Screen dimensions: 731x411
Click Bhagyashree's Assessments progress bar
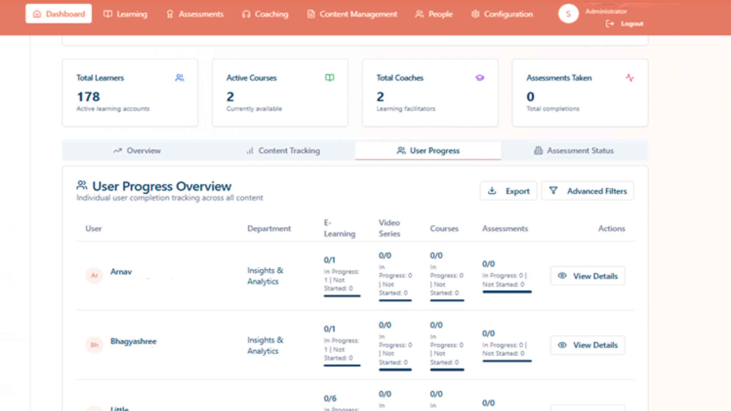507,361
